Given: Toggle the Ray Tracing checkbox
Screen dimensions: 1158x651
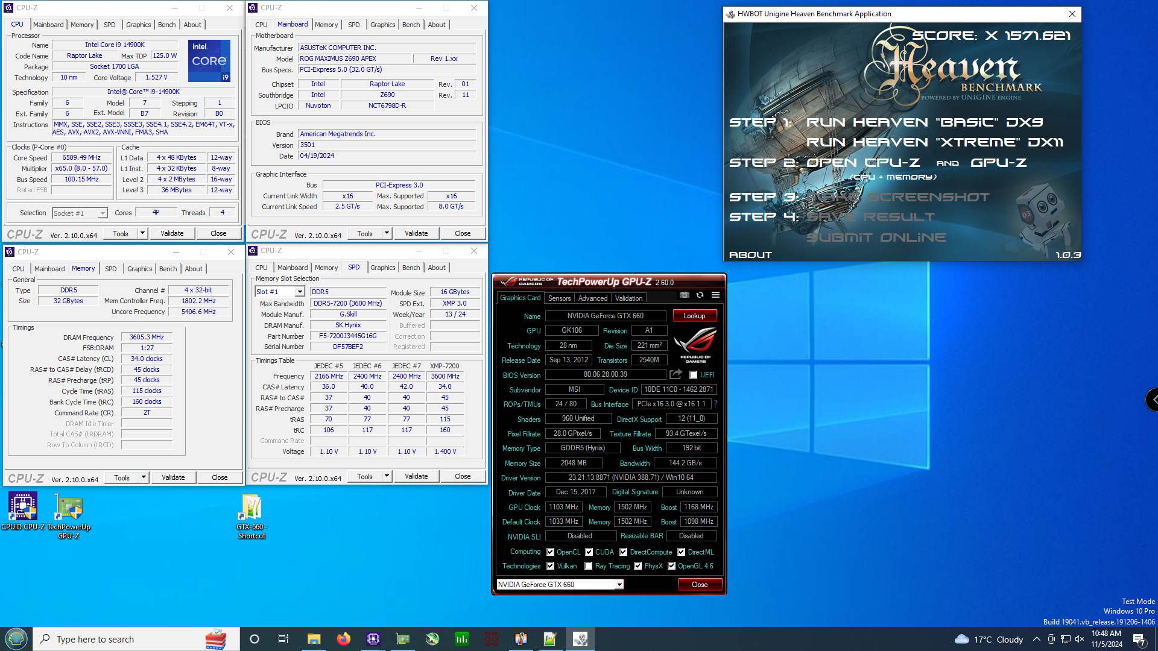Looking at the screenshot, I should click(x=588, y=565).
